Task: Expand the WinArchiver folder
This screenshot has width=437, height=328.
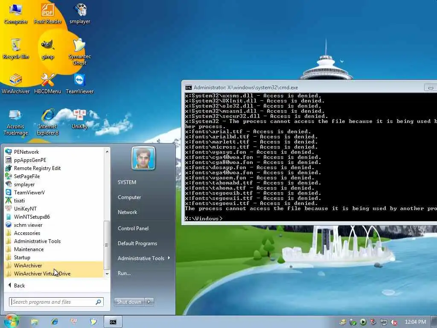Action: coord(54,266)
